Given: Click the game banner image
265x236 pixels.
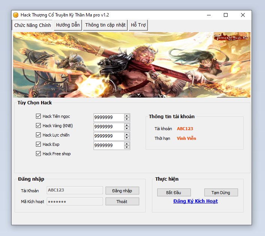Looking at the screenshot, I should tap(132, 65).
